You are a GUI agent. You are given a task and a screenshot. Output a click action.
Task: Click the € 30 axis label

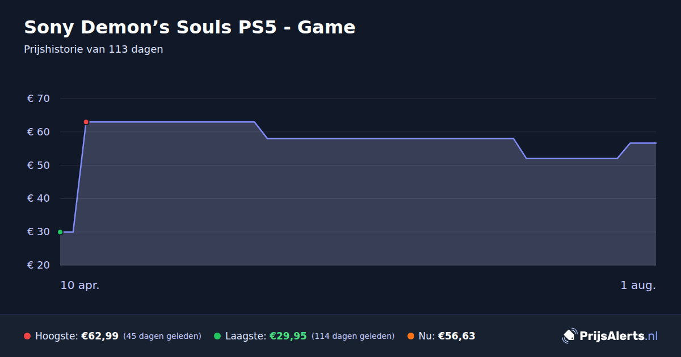(39, 232)
